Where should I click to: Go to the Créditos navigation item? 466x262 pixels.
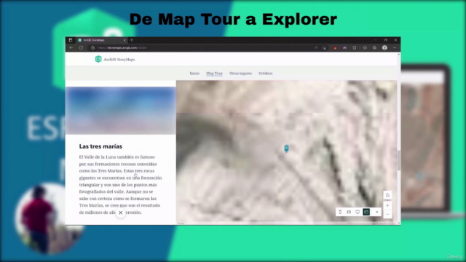[265, 74]
